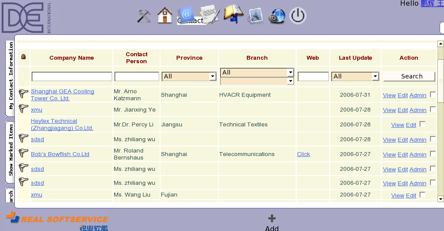Screen dimensions: 444x231
Task: Click the Company Name filter text field
Action: coord(72,77)
